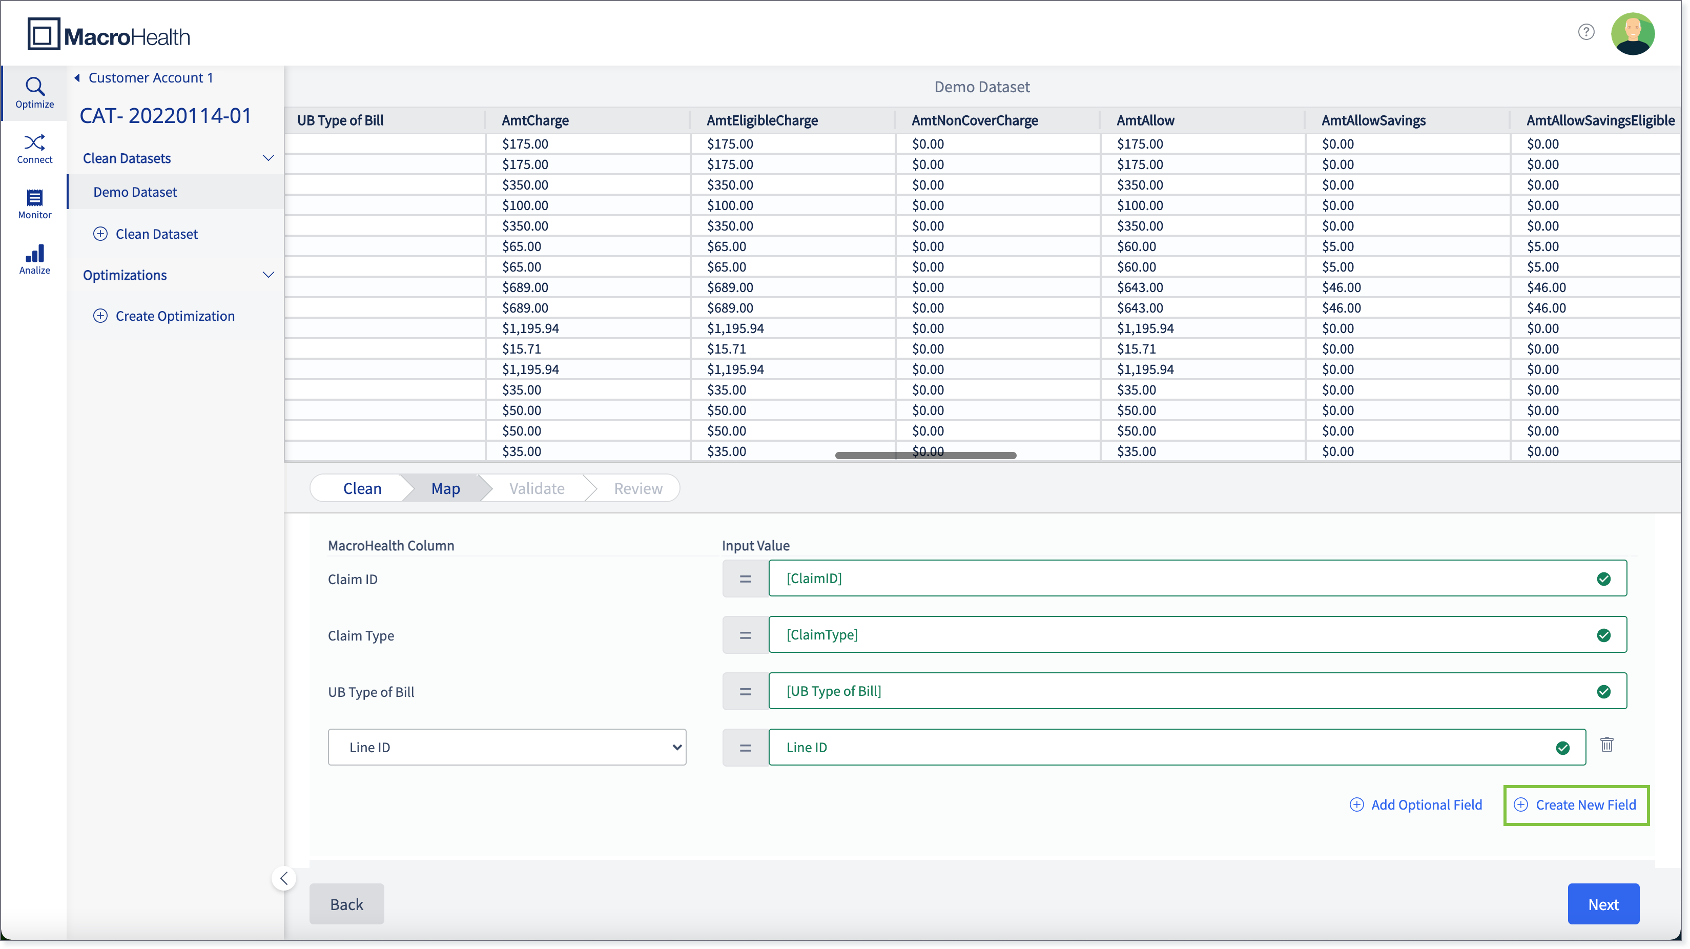
Task: Click the equals operator for Line ID
Action: click(x=745, y=748)
